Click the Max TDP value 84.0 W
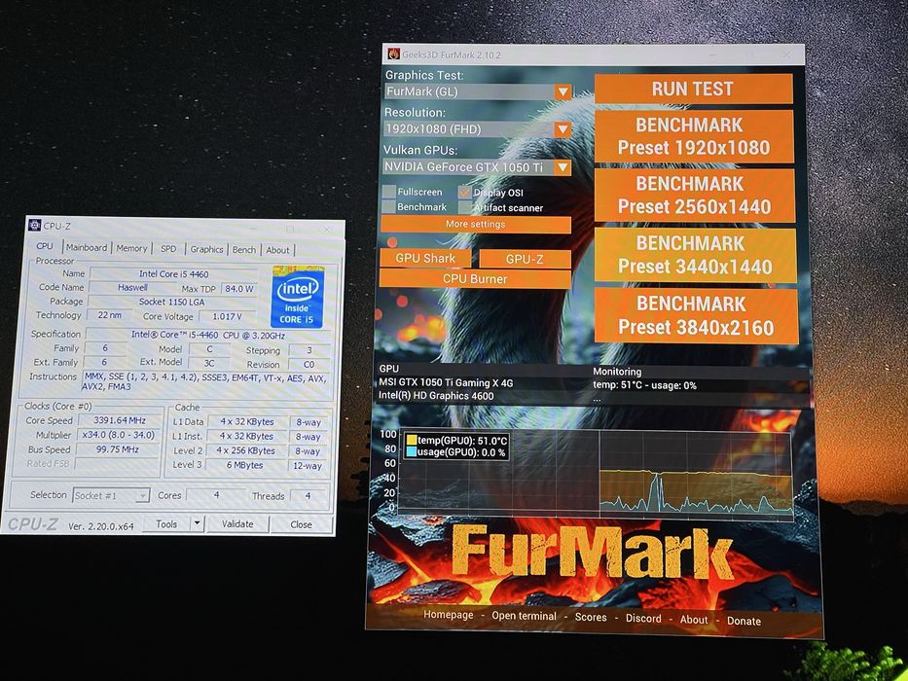The width and height of the screenshot is (908, 681). [239, 288]
